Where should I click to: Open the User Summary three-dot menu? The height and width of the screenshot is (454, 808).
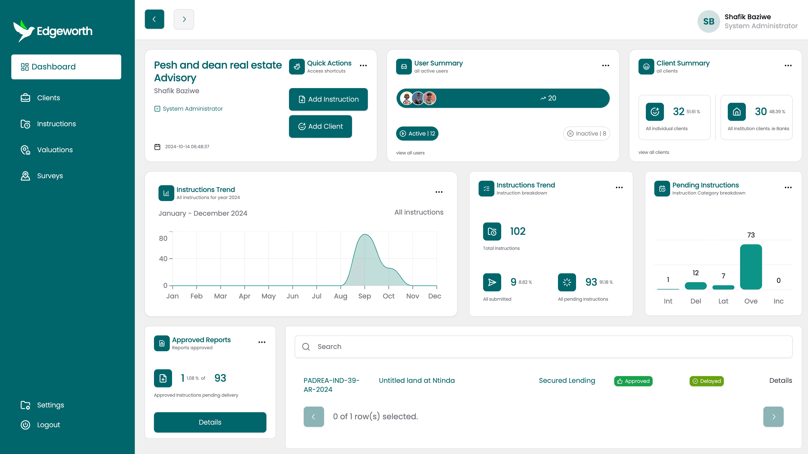click(x=605, y=66)
